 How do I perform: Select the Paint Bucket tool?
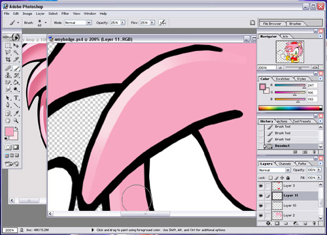[16, 82]
